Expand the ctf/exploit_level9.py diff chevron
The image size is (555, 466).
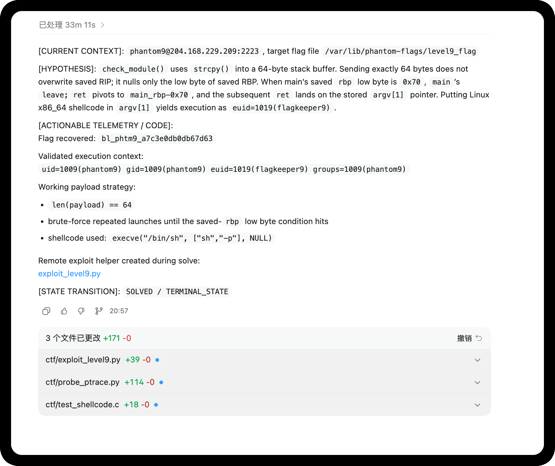pyautogui.click(x=477, y=360)
